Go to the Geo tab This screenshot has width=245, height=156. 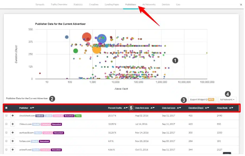point(178,4)
